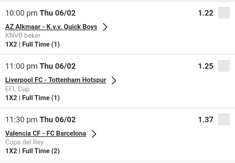Open Liverpool FC - Tottenham Hotspur link
The image size is (235, 163).
click(56, 80)
